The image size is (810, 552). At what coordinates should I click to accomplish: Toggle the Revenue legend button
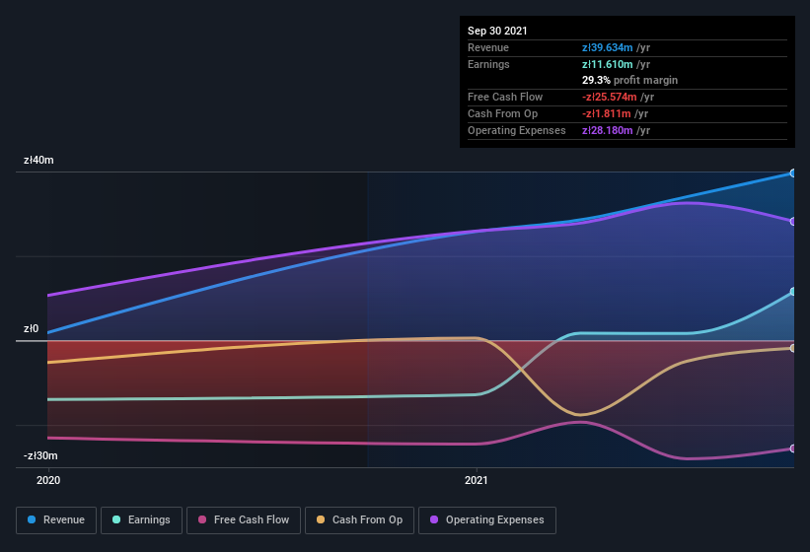tap(56, 520)
